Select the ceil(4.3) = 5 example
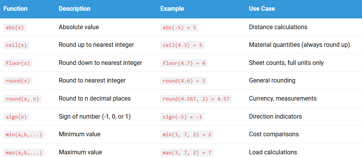Viewport: 362px width, 157px height. (183, 45)
